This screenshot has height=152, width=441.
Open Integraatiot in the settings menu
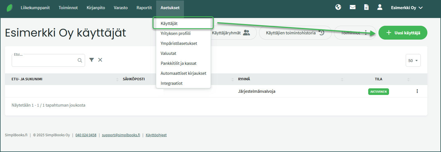pos(171,83)
